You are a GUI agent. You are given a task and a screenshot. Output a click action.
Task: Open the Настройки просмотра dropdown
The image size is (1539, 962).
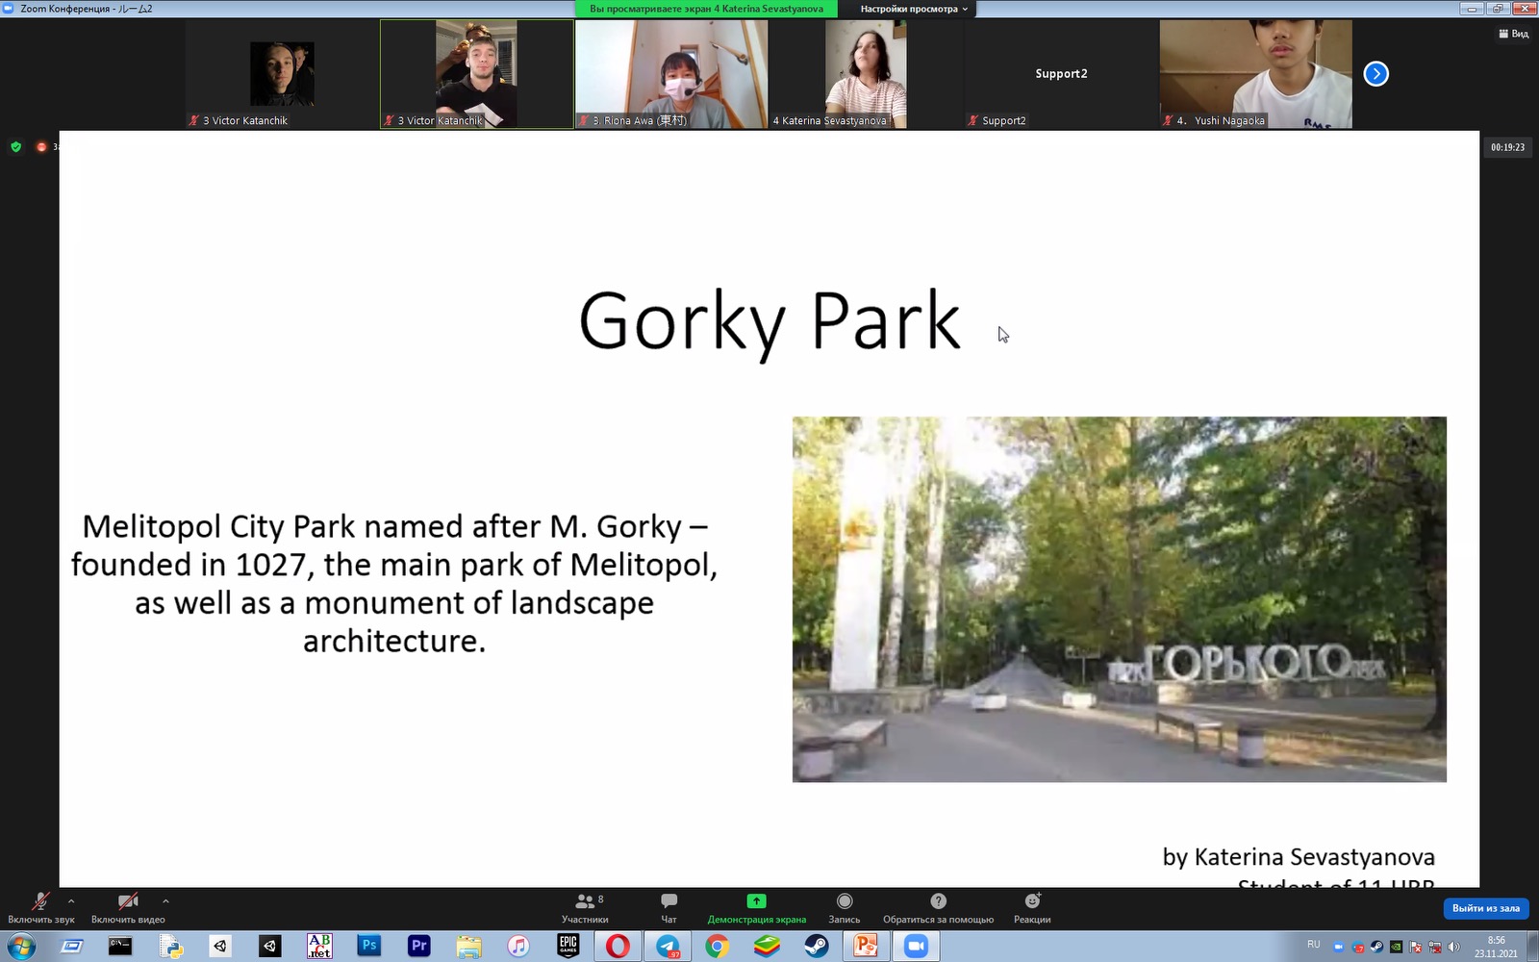coord(913,9)
